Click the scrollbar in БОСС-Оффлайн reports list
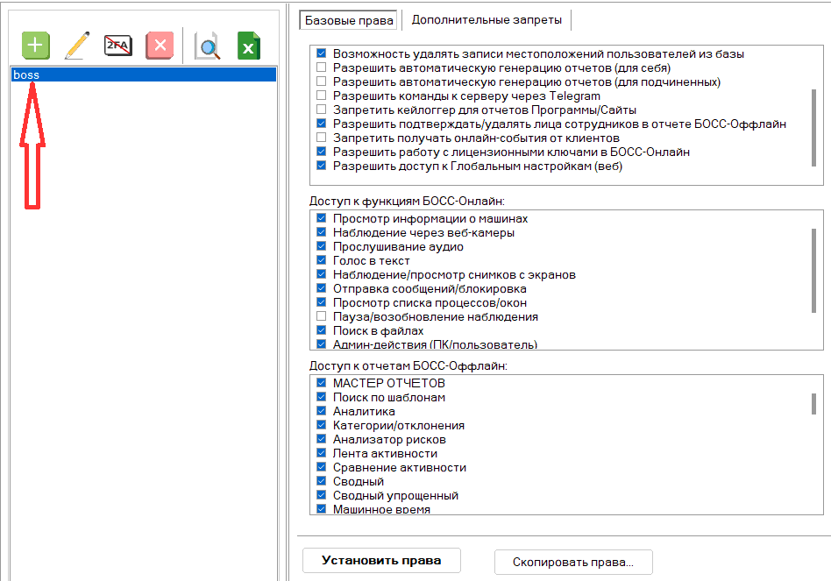This screenshot has width=831, height=581. coord(814,403)
